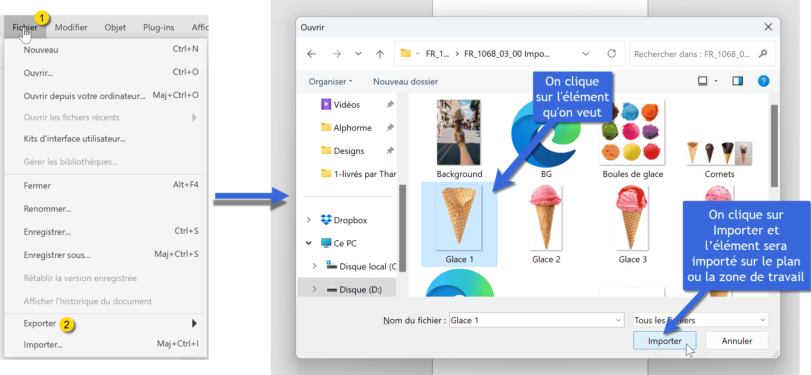The height and width of the screenshot is (375, 811).
Task: Choose Enregistrer... menu entry
Action: pos(106,232)
